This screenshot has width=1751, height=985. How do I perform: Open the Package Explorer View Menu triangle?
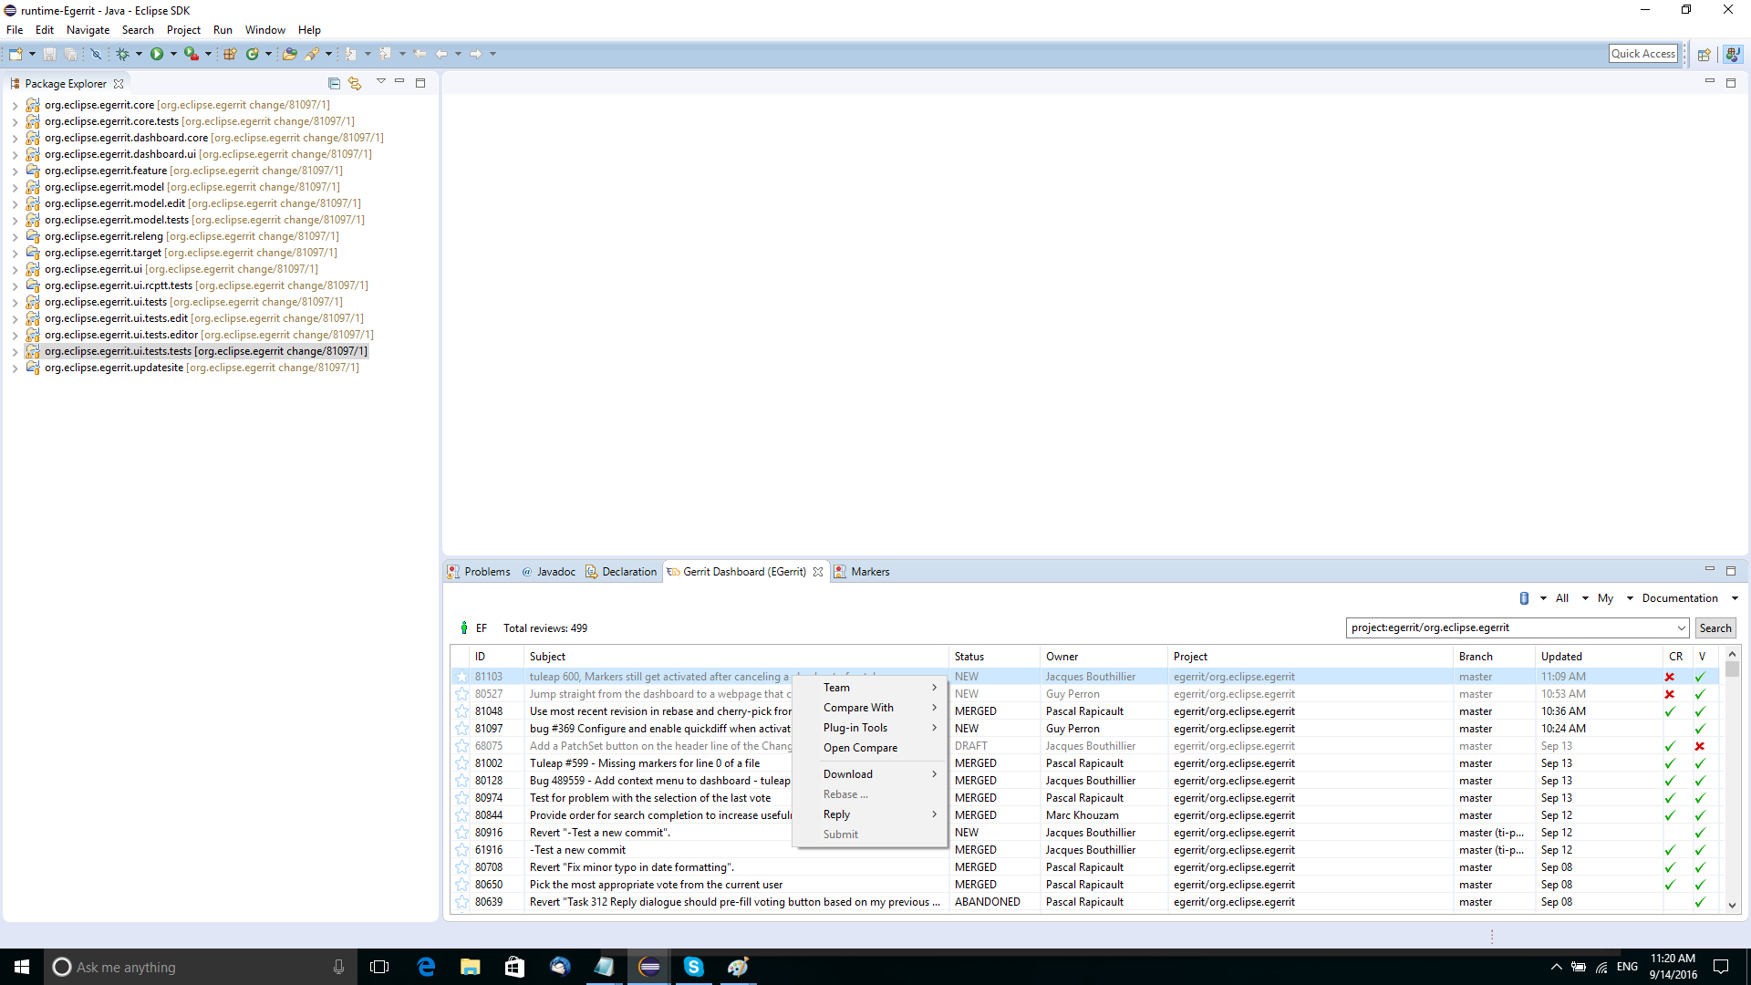click(x=380, y=82)
